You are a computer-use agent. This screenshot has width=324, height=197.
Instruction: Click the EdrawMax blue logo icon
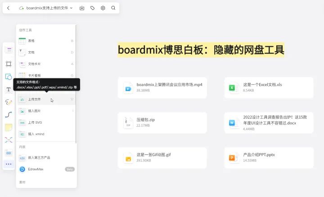pyautogui.click(x=22, y=169)
